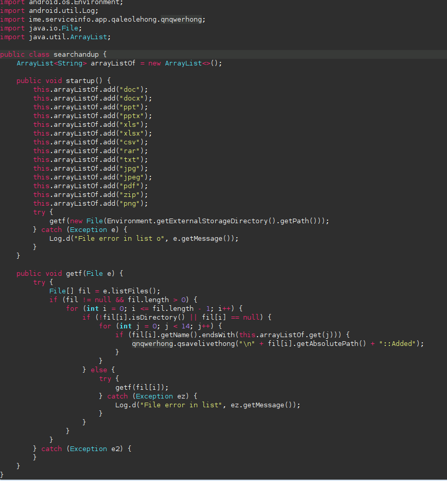Screen dimensions: 447x481
Task: Select highlighted "qnqwerhong" in the ime.serviceinfo import
Action: point(181,20)
